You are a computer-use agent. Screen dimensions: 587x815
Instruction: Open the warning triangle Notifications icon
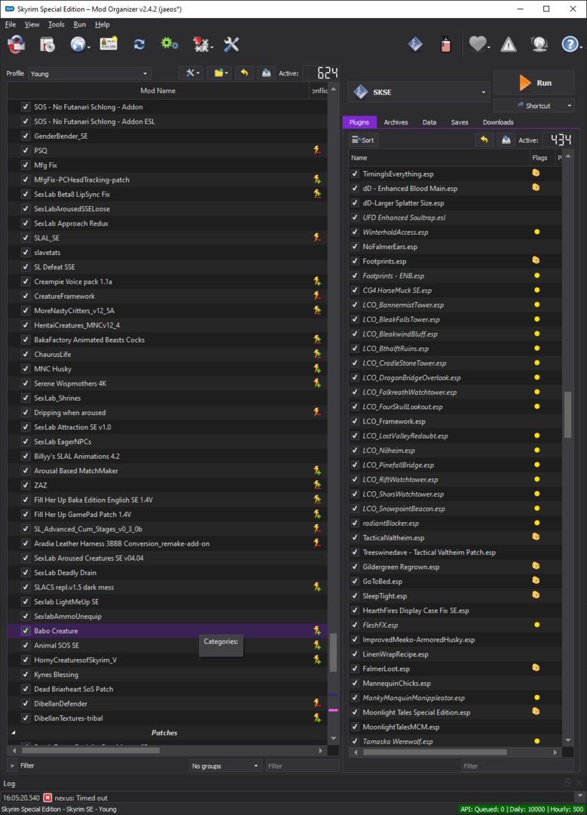pos(509,45)
